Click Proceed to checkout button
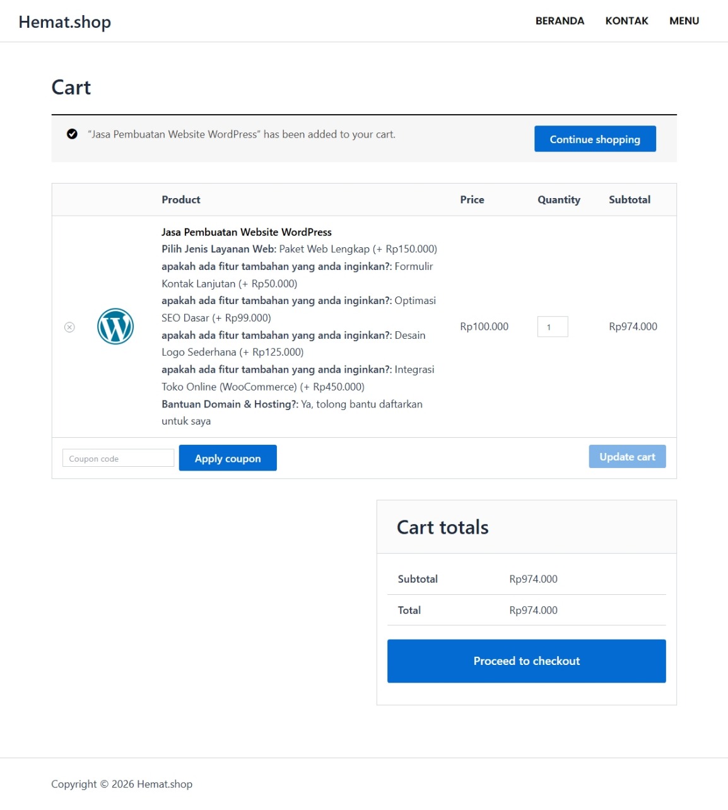Image resolution: width=728 pixels, height=810 pixels. pyautogui.click(x=526, y=661)
